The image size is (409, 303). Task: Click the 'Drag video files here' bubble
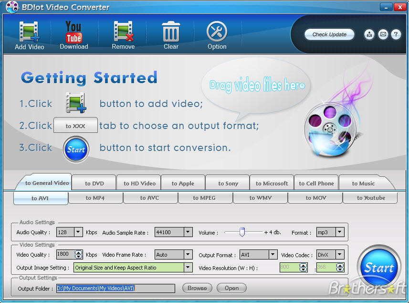(256, 86)
